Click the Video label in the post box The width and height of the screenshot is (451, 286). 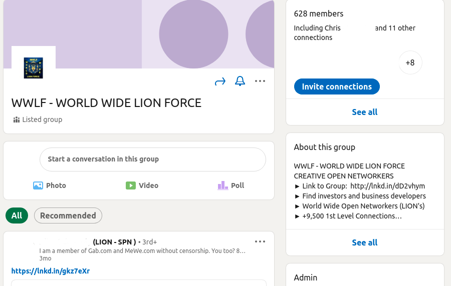coord(148,185)
